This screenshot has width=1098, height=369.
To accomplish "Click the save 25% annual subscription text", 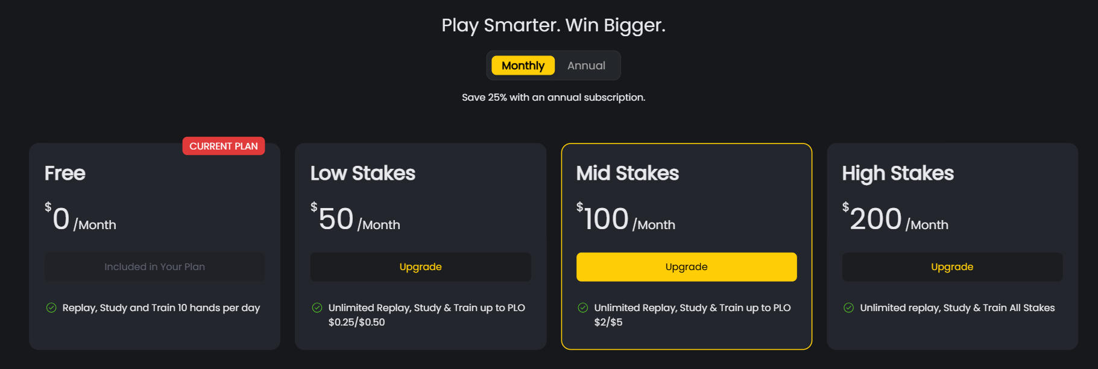I will (553, 97).
